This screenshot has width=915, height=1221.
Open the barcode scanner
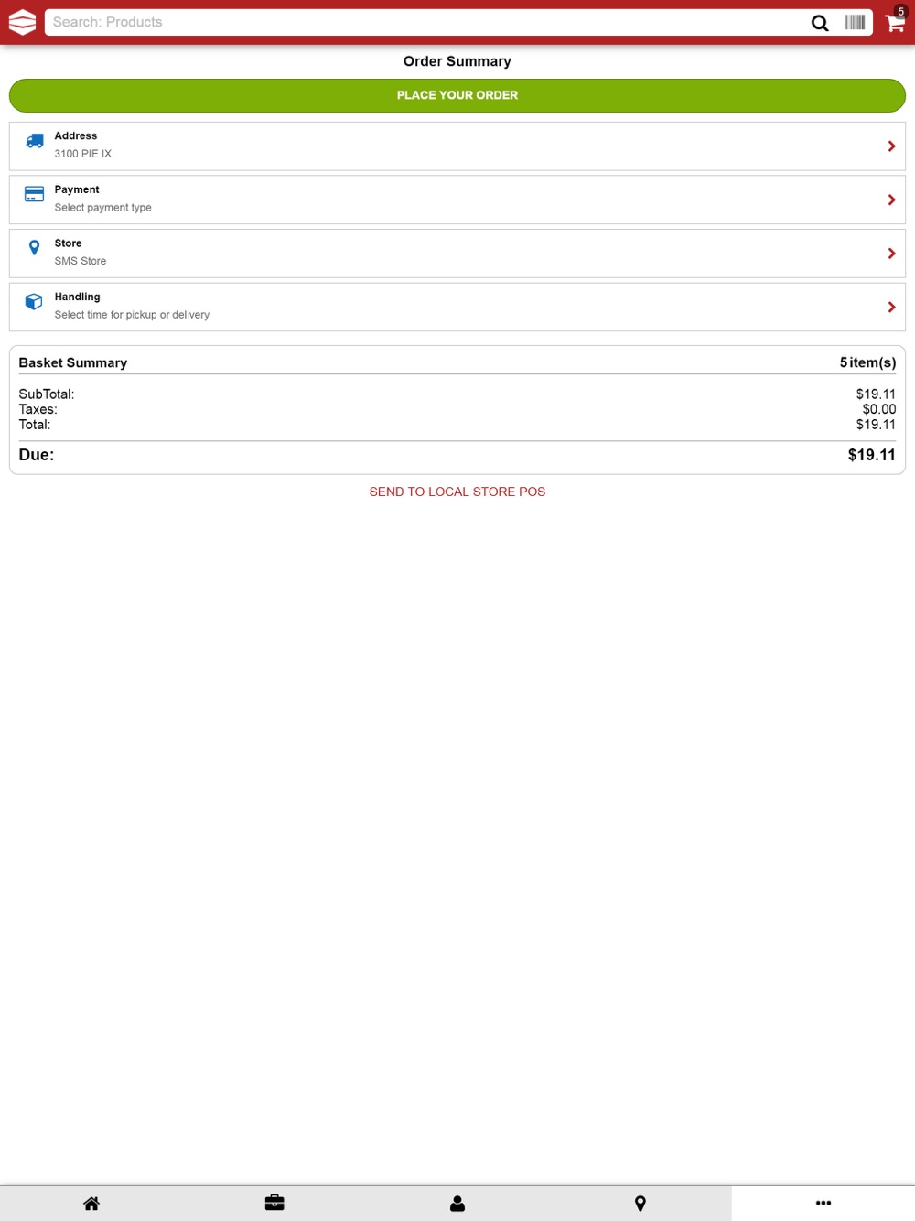(x=855, y=22)
